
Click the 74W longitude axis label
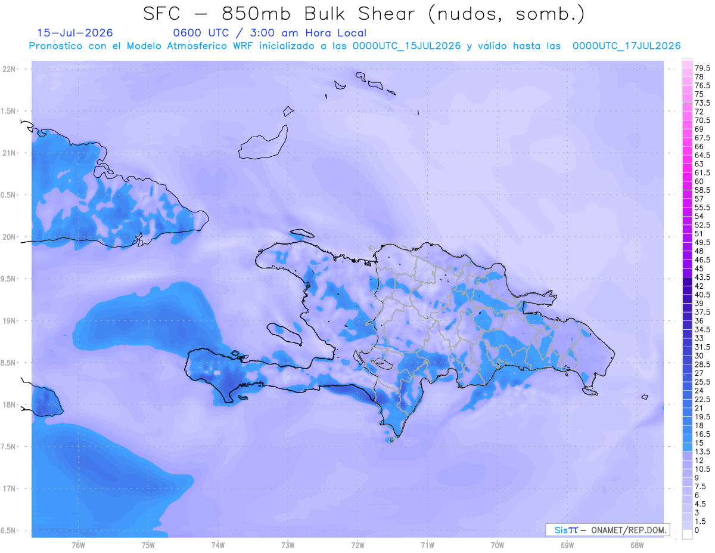218,545
